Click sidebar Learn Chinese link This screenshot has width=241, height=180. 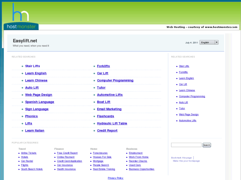click(x=187, y=90)
